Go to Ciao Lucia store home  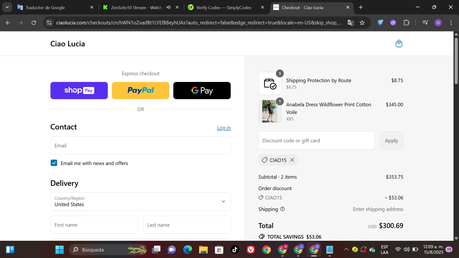coord(68,44)
